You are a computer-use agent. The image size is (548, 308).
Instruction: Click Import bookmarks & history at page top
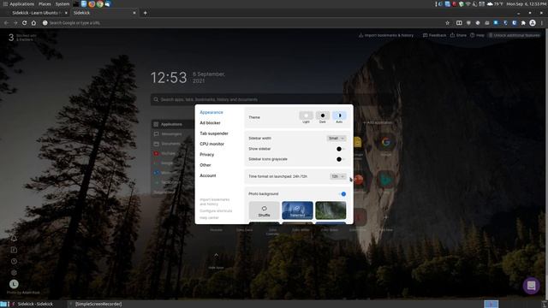point(386,35)
